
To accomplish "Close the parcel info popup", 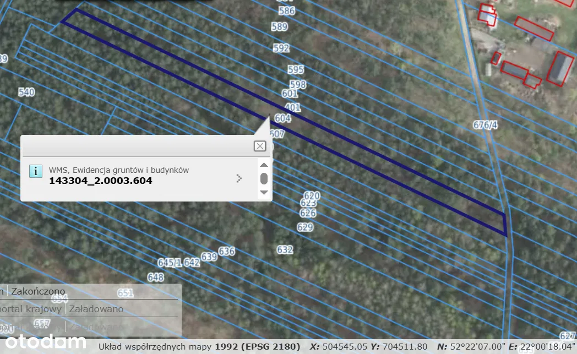I will pyautogui.click(x=260, y=146).
